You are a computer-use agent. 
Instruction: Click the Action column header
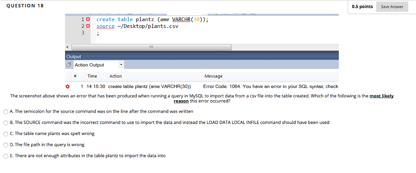coord(115,76)
